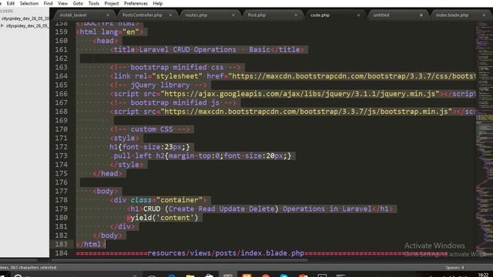Click the unsaved dot on untitled tab

point(421,15)
